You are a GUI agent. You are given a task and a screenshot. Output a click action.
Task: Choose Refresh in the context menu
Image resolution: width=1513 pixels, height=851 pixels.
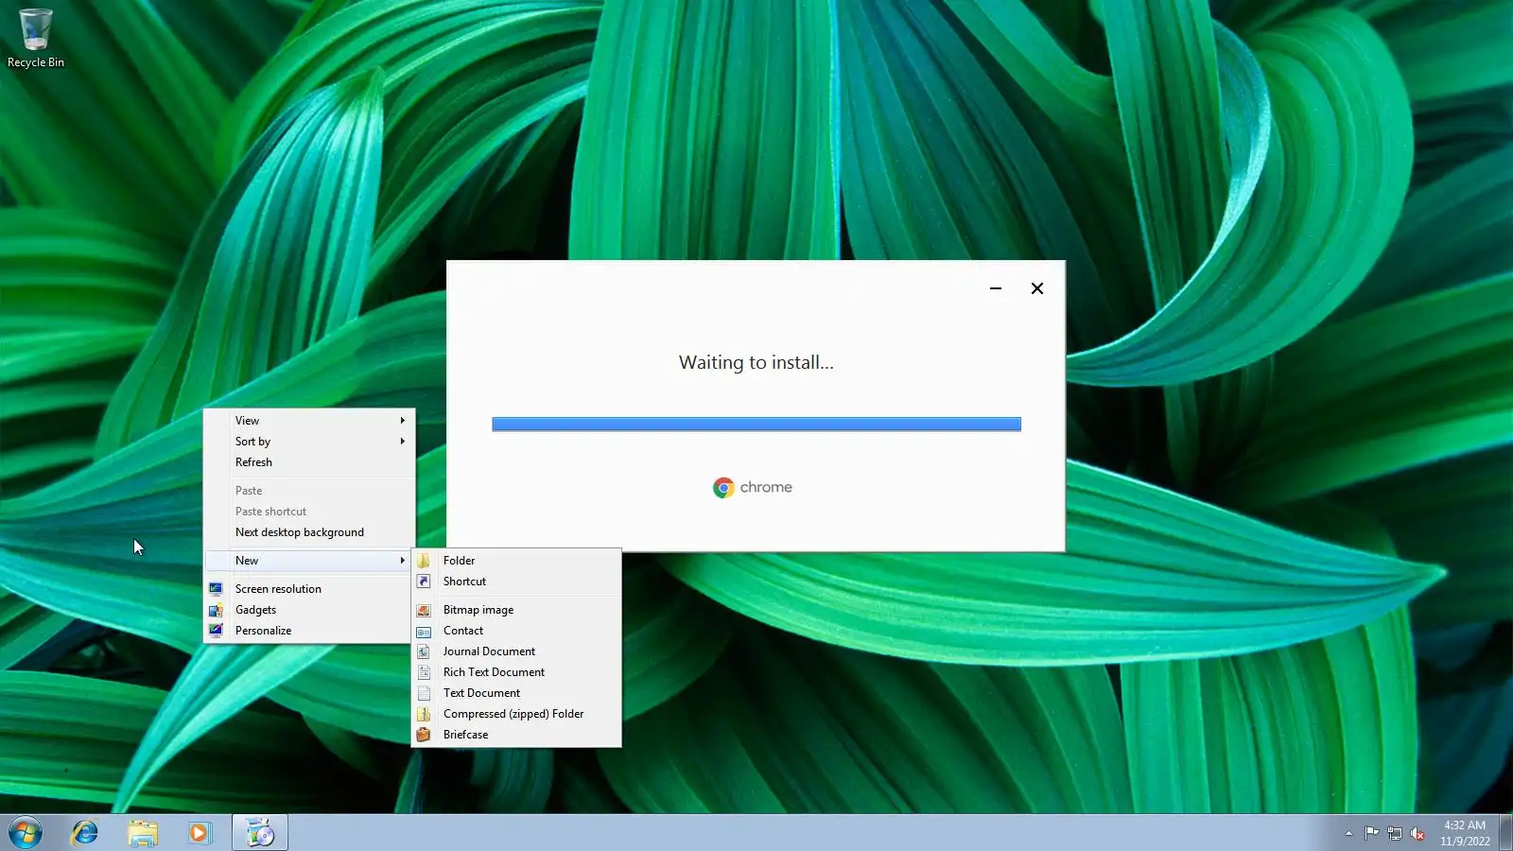point(308,462)
